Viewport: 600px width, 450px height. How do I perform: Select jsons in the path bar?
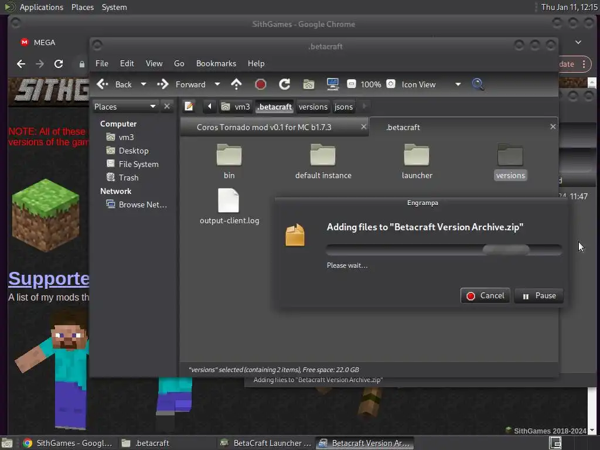[x=343, y=107]
